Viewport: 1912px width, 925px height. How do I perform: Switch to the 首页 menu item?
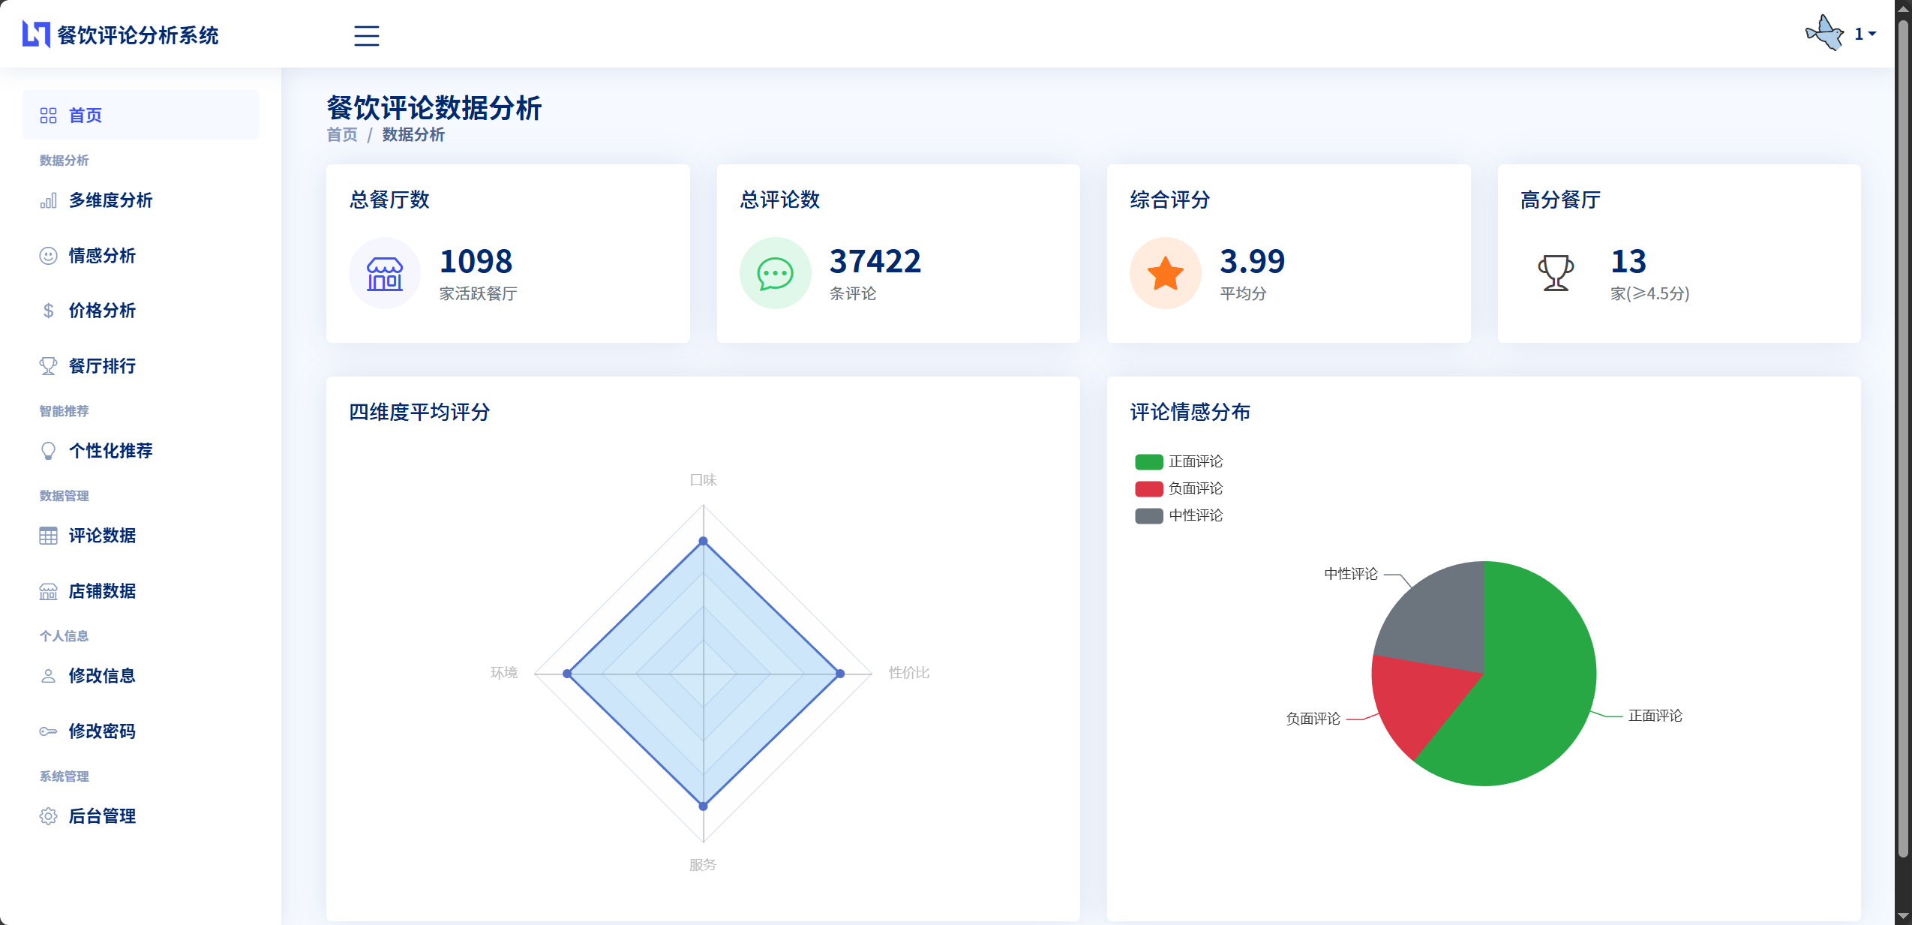coord(86,115)
